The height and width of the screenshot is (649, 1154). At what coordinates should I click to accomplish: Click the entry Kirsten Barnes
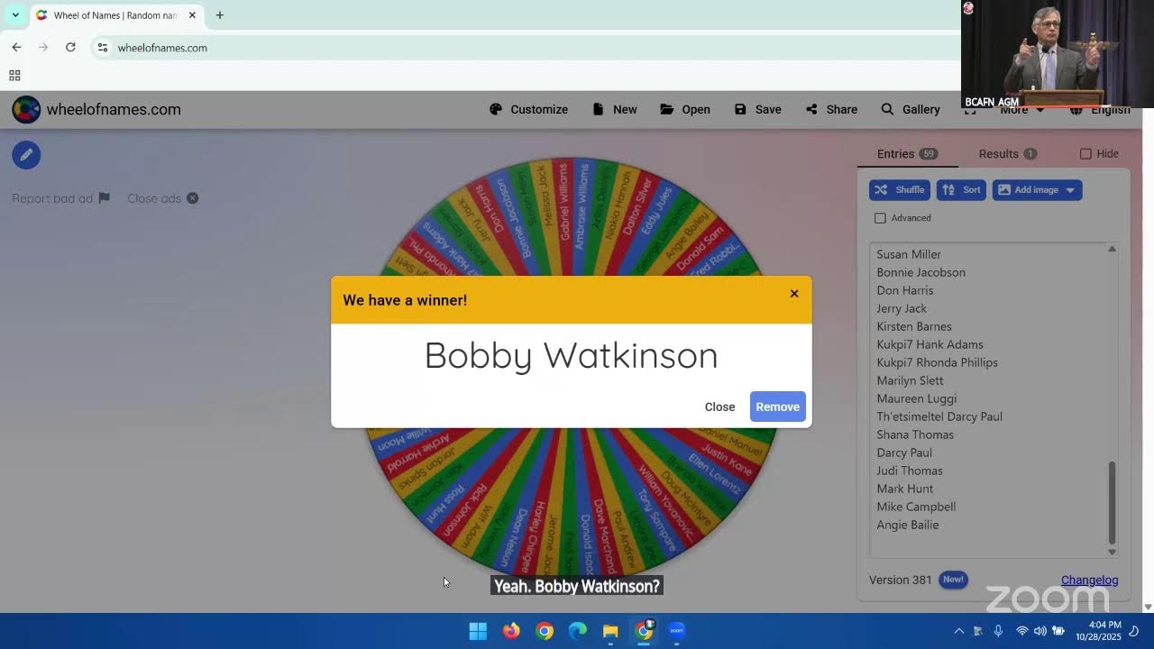point(914,326)
